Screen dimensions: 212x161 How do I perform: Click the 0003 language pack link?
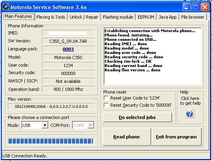pos(68,49)
